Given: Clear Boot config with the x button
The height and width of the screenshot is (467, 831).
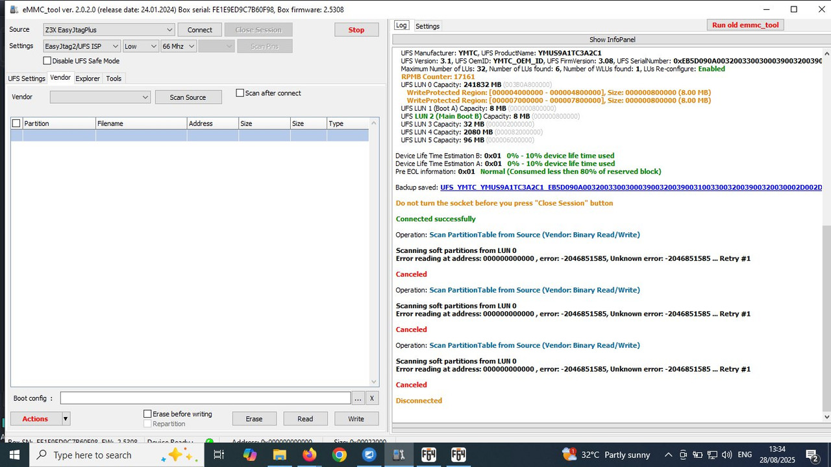Looking at the screenshot, I should (372, 398).
